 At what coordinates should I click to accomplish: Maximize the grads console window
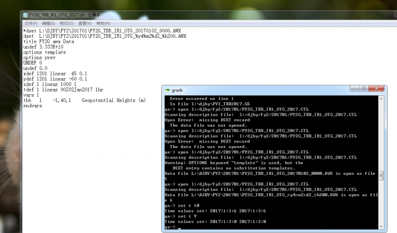point(364,89)
